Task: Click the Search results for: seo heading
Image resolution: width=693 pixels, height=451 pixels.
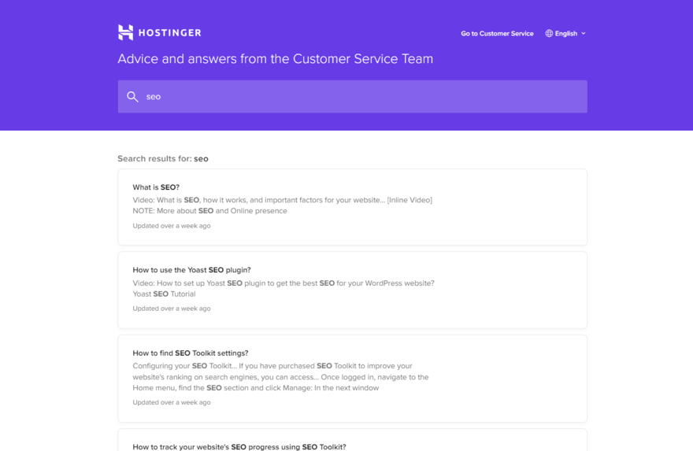Action: tap(163, 158)
